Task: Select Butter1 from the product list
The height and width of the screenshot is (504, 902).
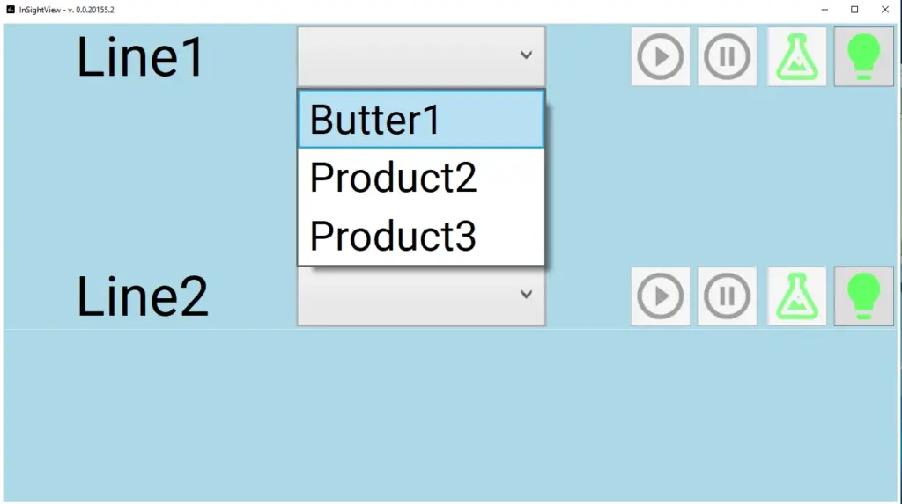Action: point(421,120)
